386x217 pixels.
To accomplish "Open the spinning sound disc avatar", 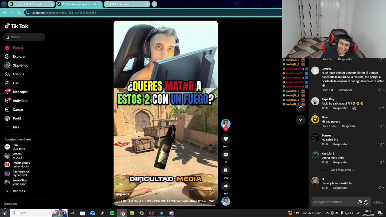I will pos(226,201).
